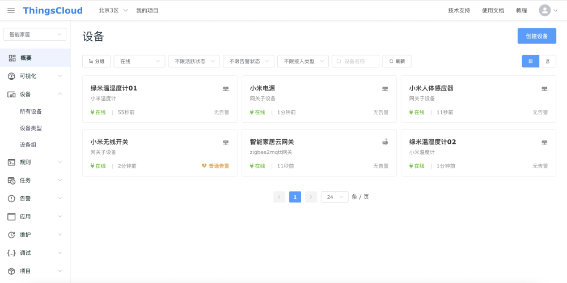567x283 pixels.
Task: Open 使用文档 link
Action: [x=493, y=10]
